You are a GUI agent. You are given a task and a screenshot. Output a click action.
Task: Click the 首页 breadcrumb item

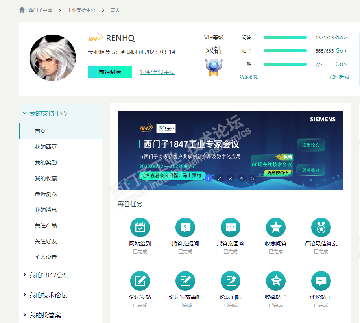115,10
